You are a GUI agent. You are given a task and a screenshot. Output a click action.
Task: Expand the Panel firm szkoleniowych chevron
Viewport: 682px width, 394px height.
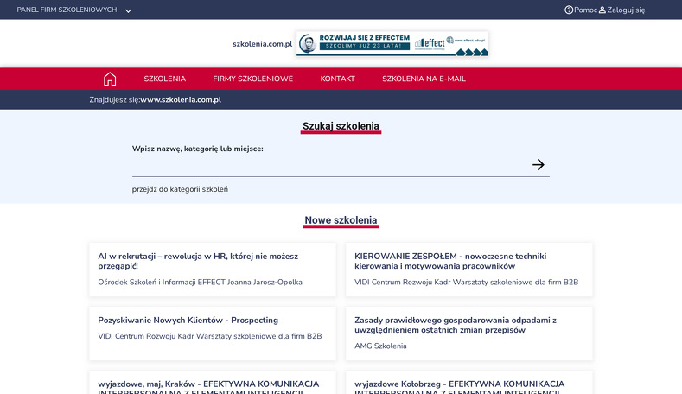128,10
